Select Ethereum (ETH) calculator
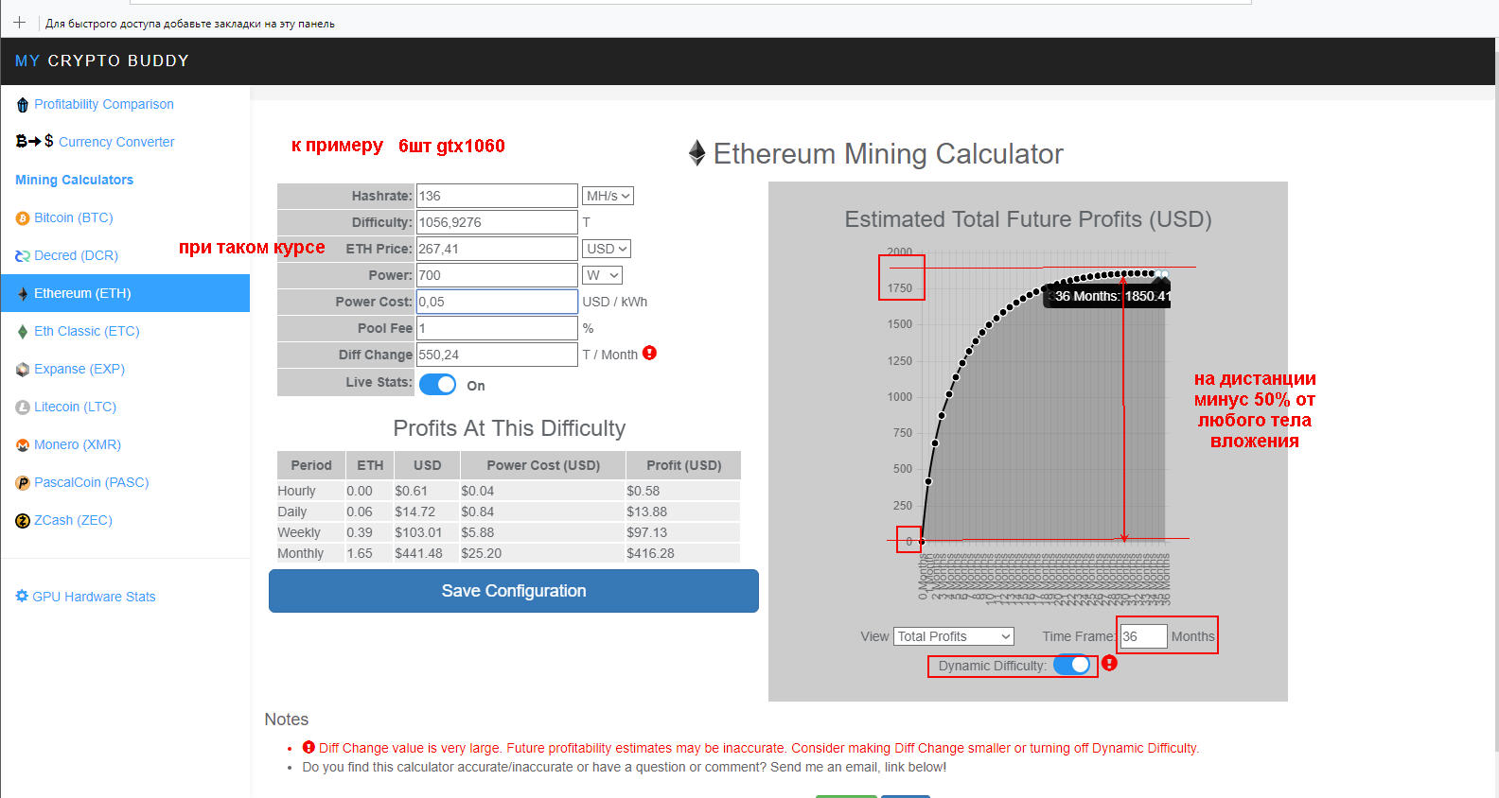Viewport: 1499px width, 798px height. point(125,293)
